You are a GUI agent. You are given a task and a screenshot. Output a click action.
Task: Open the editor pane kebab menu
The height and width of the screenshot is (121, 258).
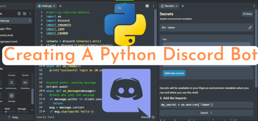pyautogui.click(x=154, y=6)
